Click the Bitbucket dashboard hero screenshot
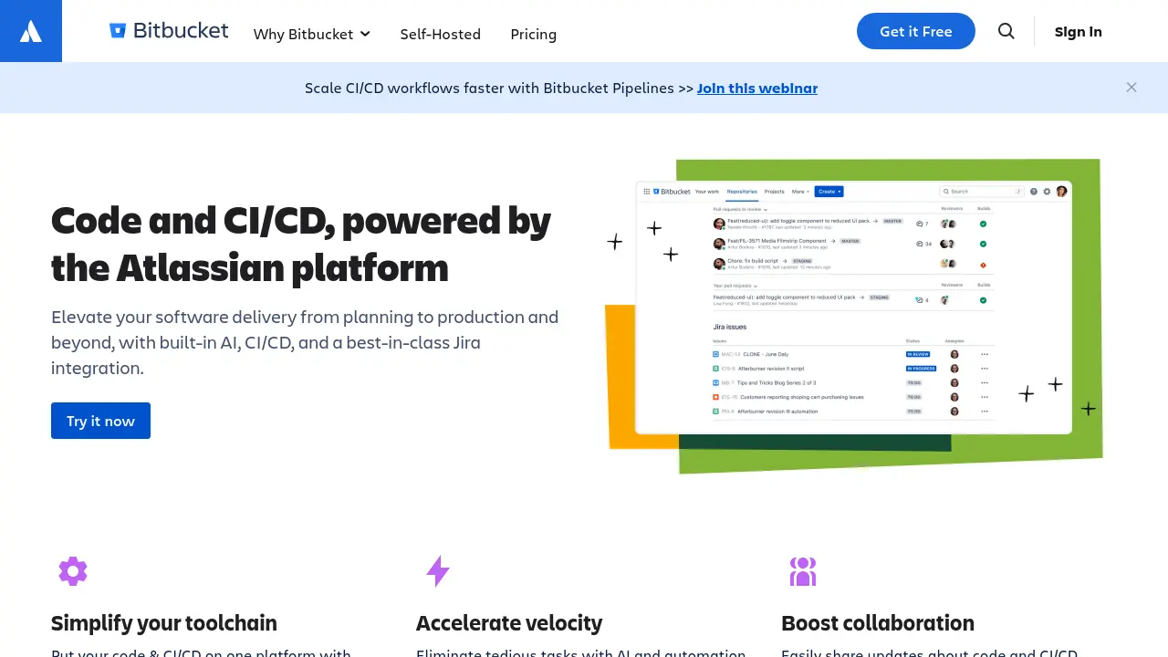Viewport: 1168px width, 657px height. click(853, 315)
